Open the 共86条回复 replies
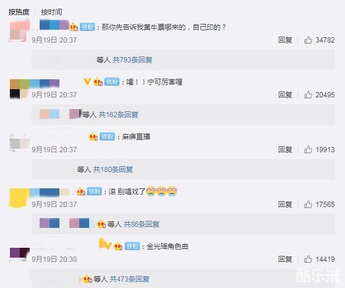 pyautogui.click(x=142, y=224)
